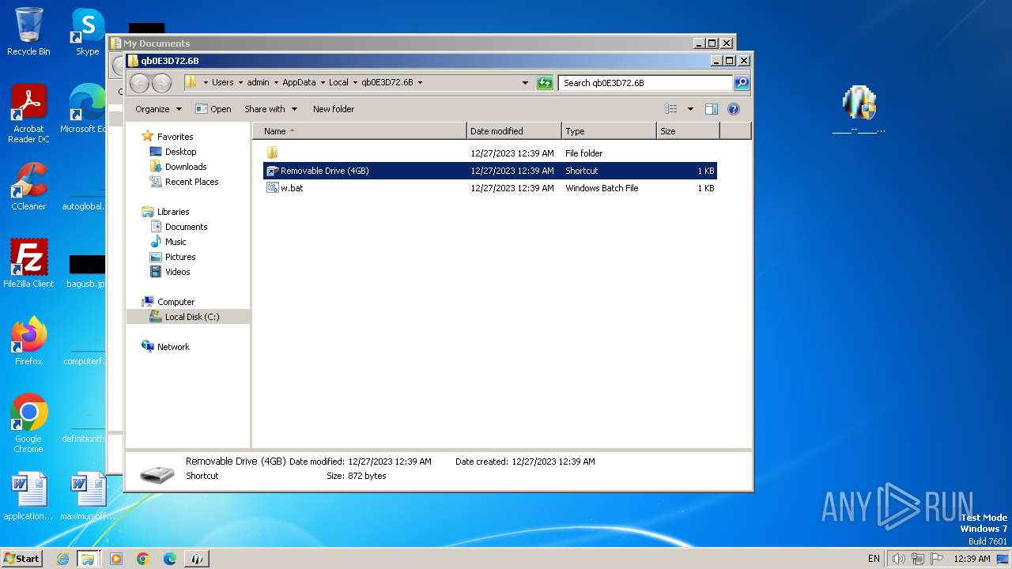This screenshot has width=1012, height=569.
Task: Open the Organize dropdown menu
Action: [158, 109]
